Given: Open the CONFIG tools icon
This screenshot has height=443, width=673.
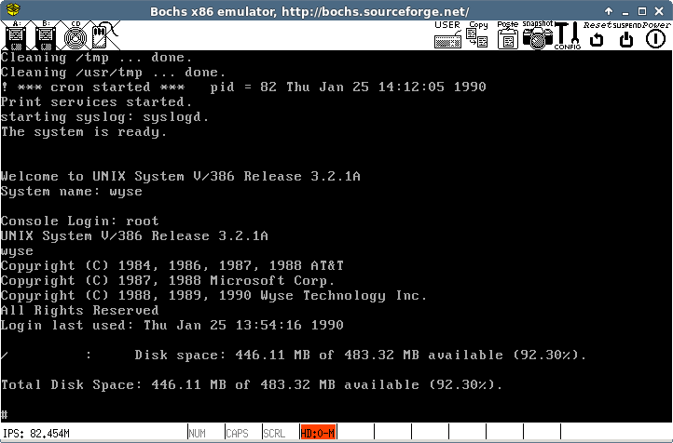Looking at the screenshot, I should [568, 35].
